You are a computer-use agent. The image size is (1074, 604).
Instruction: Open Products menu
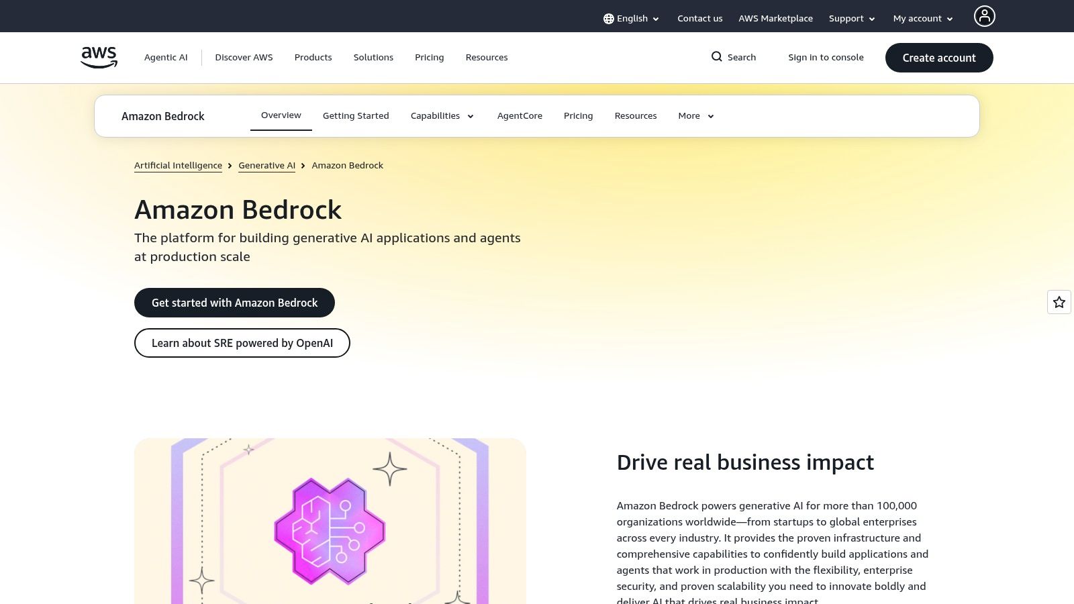point(313,58)
